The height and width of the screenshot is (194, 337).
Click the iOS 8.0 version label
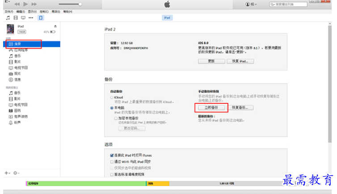click(203, 43)
